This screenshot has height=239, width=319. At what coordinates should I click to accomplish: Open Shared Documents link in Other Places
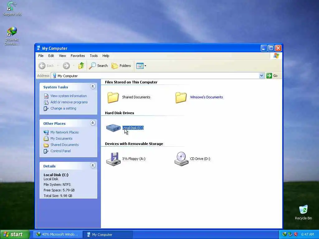64,145
